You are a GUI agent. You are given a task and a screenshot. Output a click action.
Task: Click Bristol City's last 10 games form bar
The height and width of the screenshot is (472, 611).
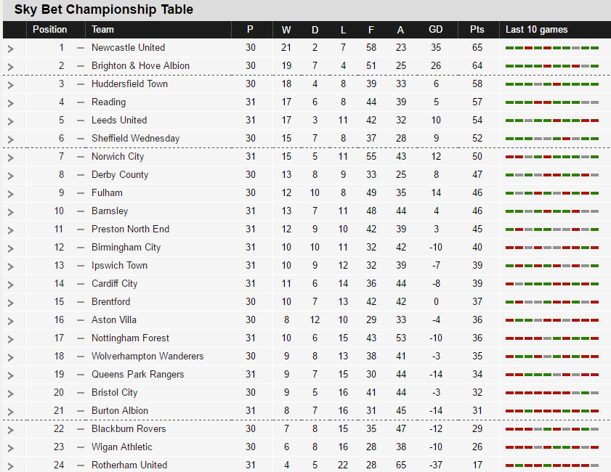(551, 393)
